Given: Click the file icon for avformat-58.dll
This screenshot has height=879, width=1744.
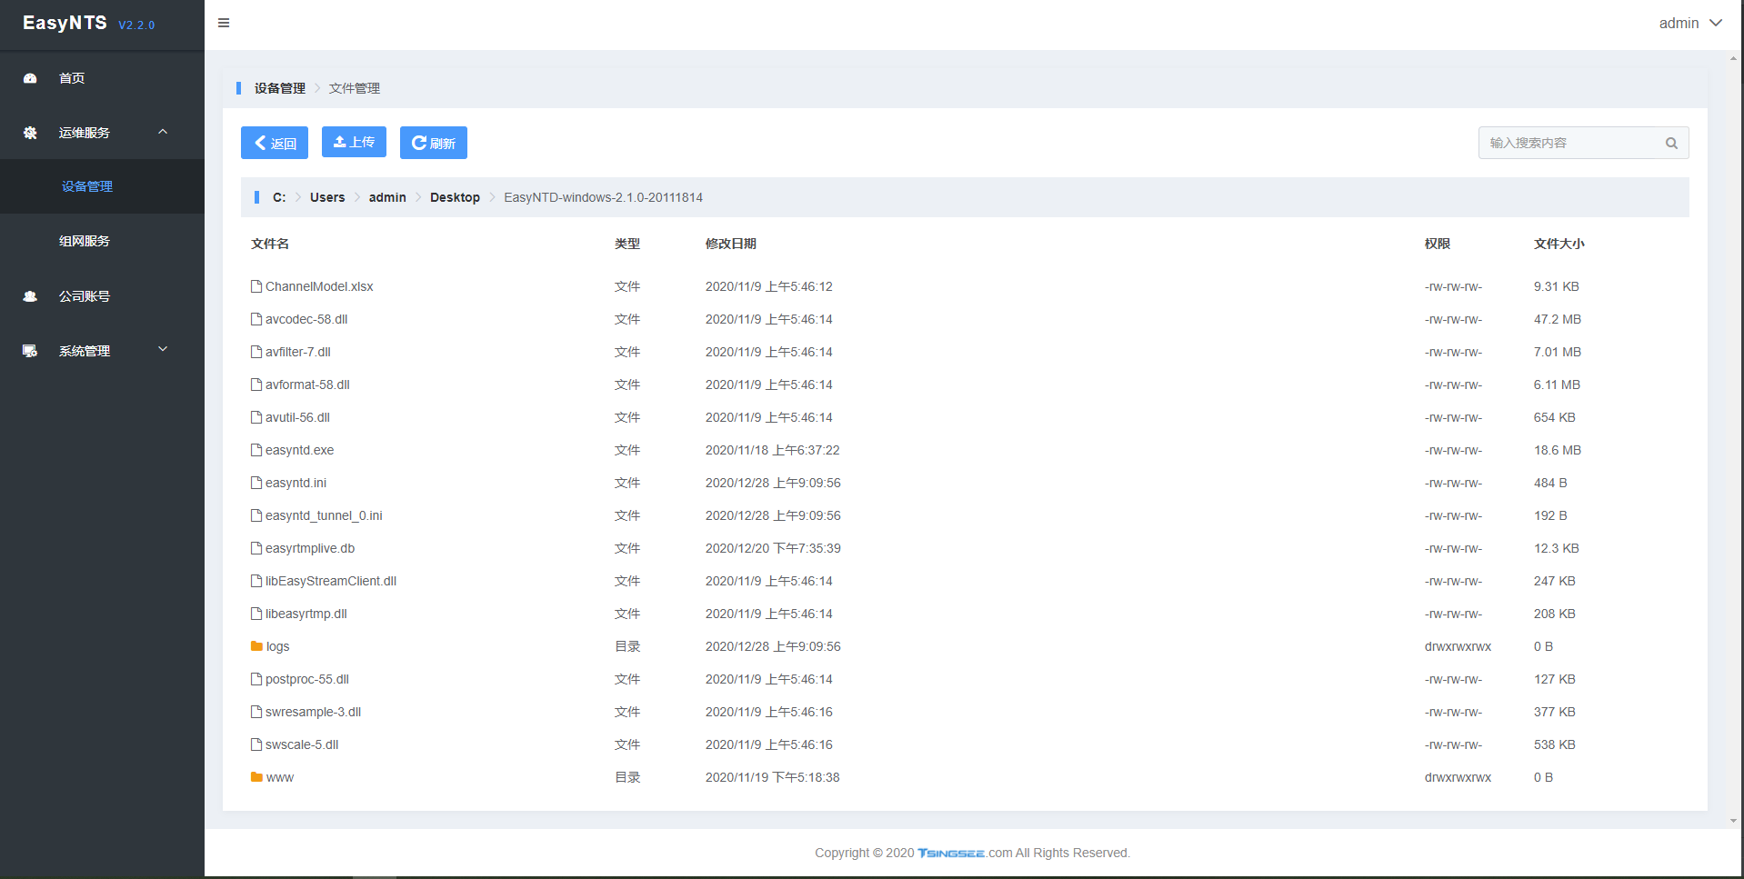Looking at the screenshot, I should point(256,385).
